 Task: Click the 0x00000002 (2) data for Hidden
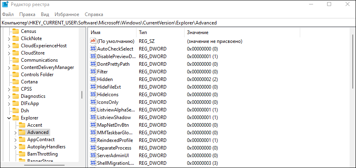coord(202,79)
